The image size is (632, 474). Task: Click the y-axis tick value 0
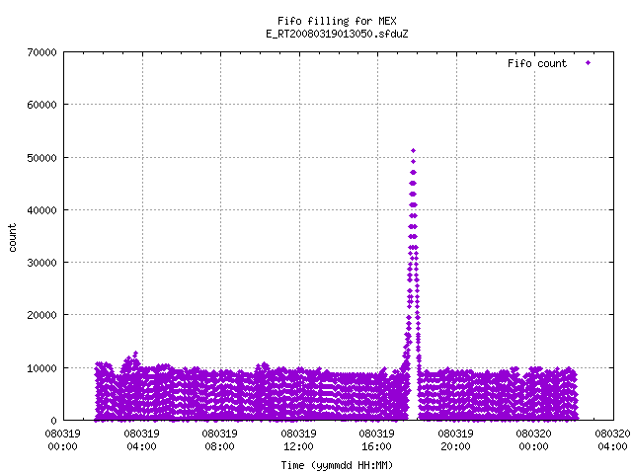tap(53, 421)
